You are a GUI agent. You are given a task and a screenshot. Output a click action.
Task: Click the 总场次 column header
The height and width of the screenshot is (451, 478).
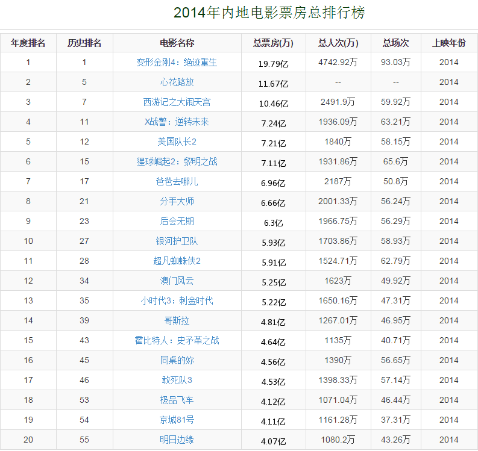(x=395, y=43)
